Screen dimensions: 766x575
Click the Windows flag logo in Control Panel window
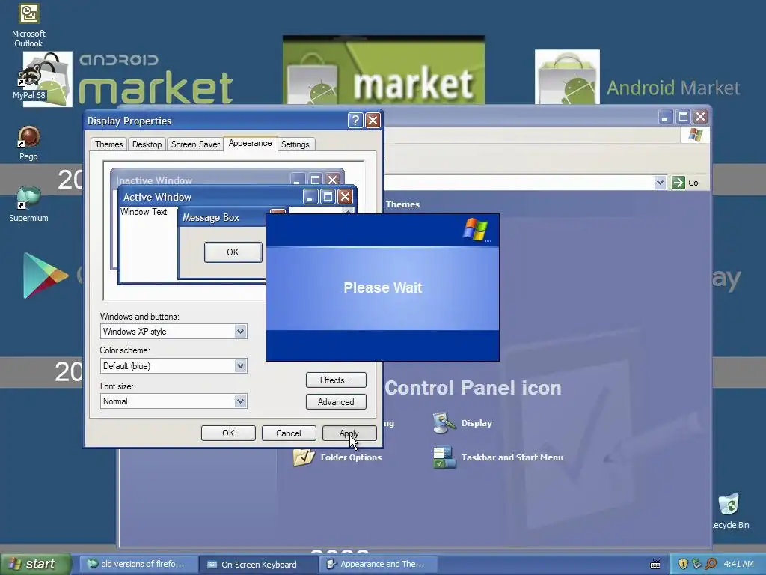click(x=695, y=135)
